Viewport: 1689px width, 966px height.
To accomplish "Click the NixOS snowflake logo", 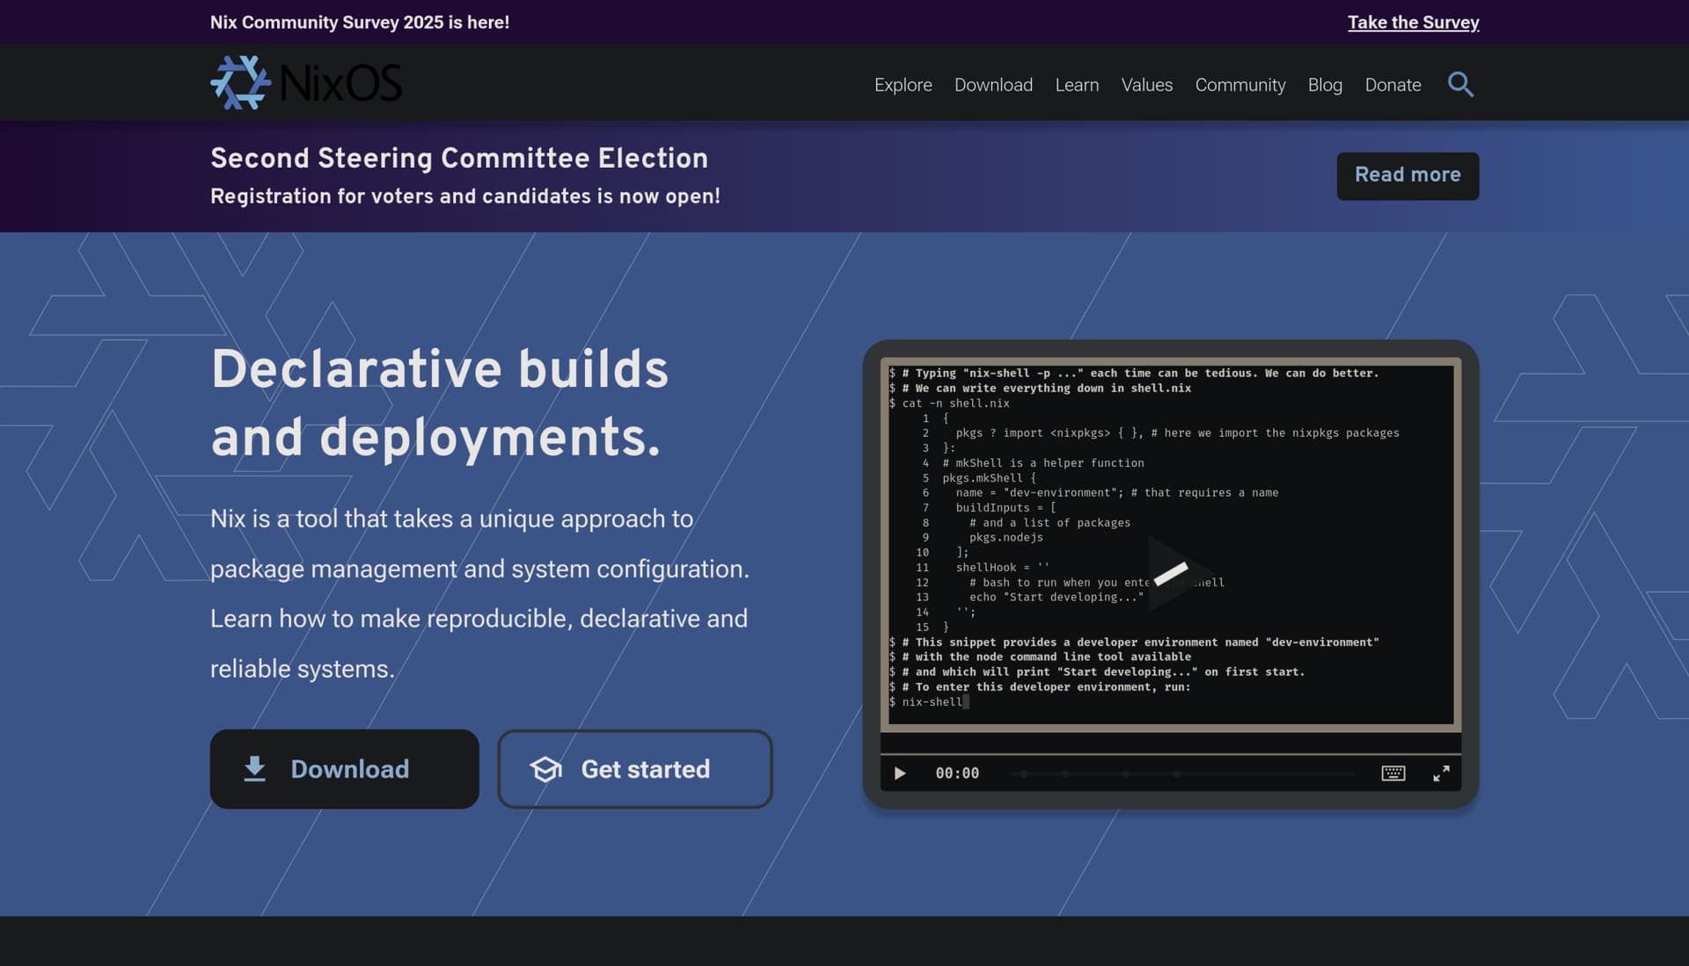I will [240, 83].
